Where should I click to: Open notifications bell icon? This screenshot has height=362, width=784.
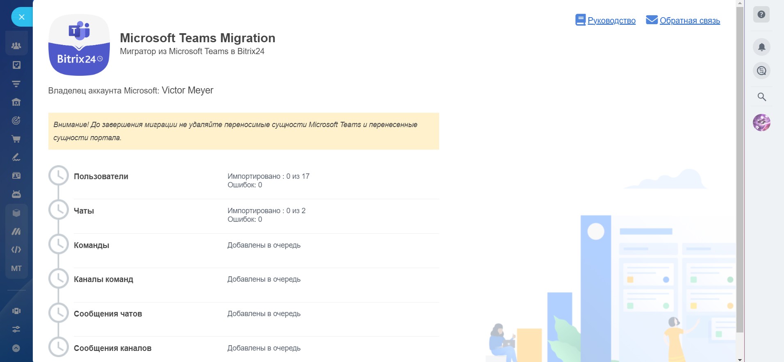point(761,47)
